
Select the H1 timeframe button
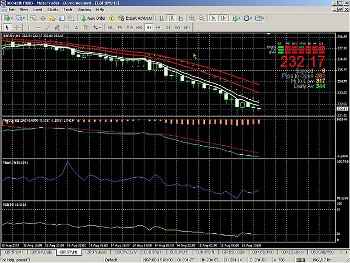pyautogui.click(x=148, y=27)
